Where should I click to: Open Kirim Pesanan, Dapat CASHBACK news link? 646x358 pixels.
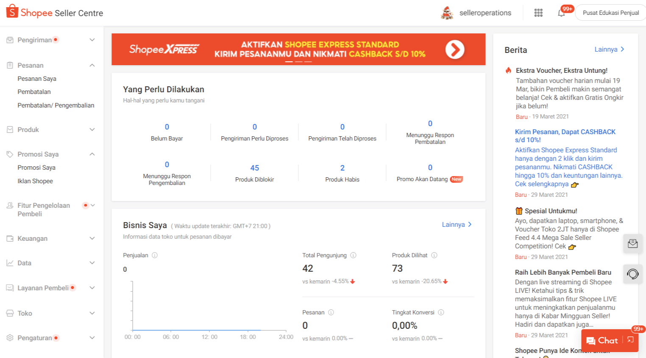[565, 136]
